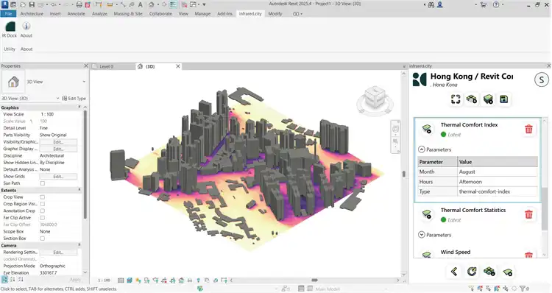Click the Detail Level icon in view control bar
552x293 pixels.
pyautogui.click(x=121, y=280)
